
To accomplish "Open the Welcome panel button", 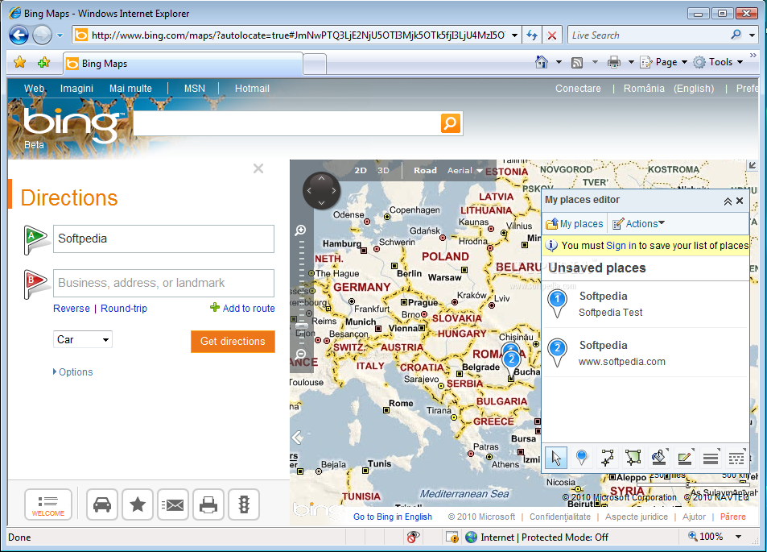I will (x=48, y=504).
